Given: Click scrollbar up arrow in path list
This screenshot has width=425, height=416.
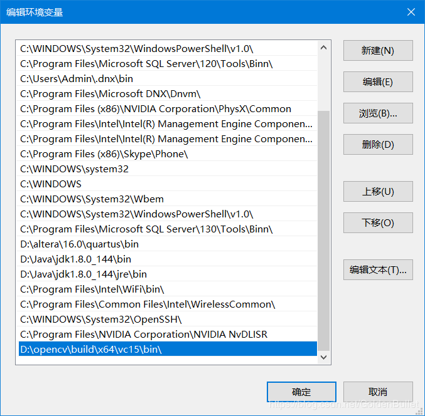Looking at the screenshot, I should [x=323, y=48].
